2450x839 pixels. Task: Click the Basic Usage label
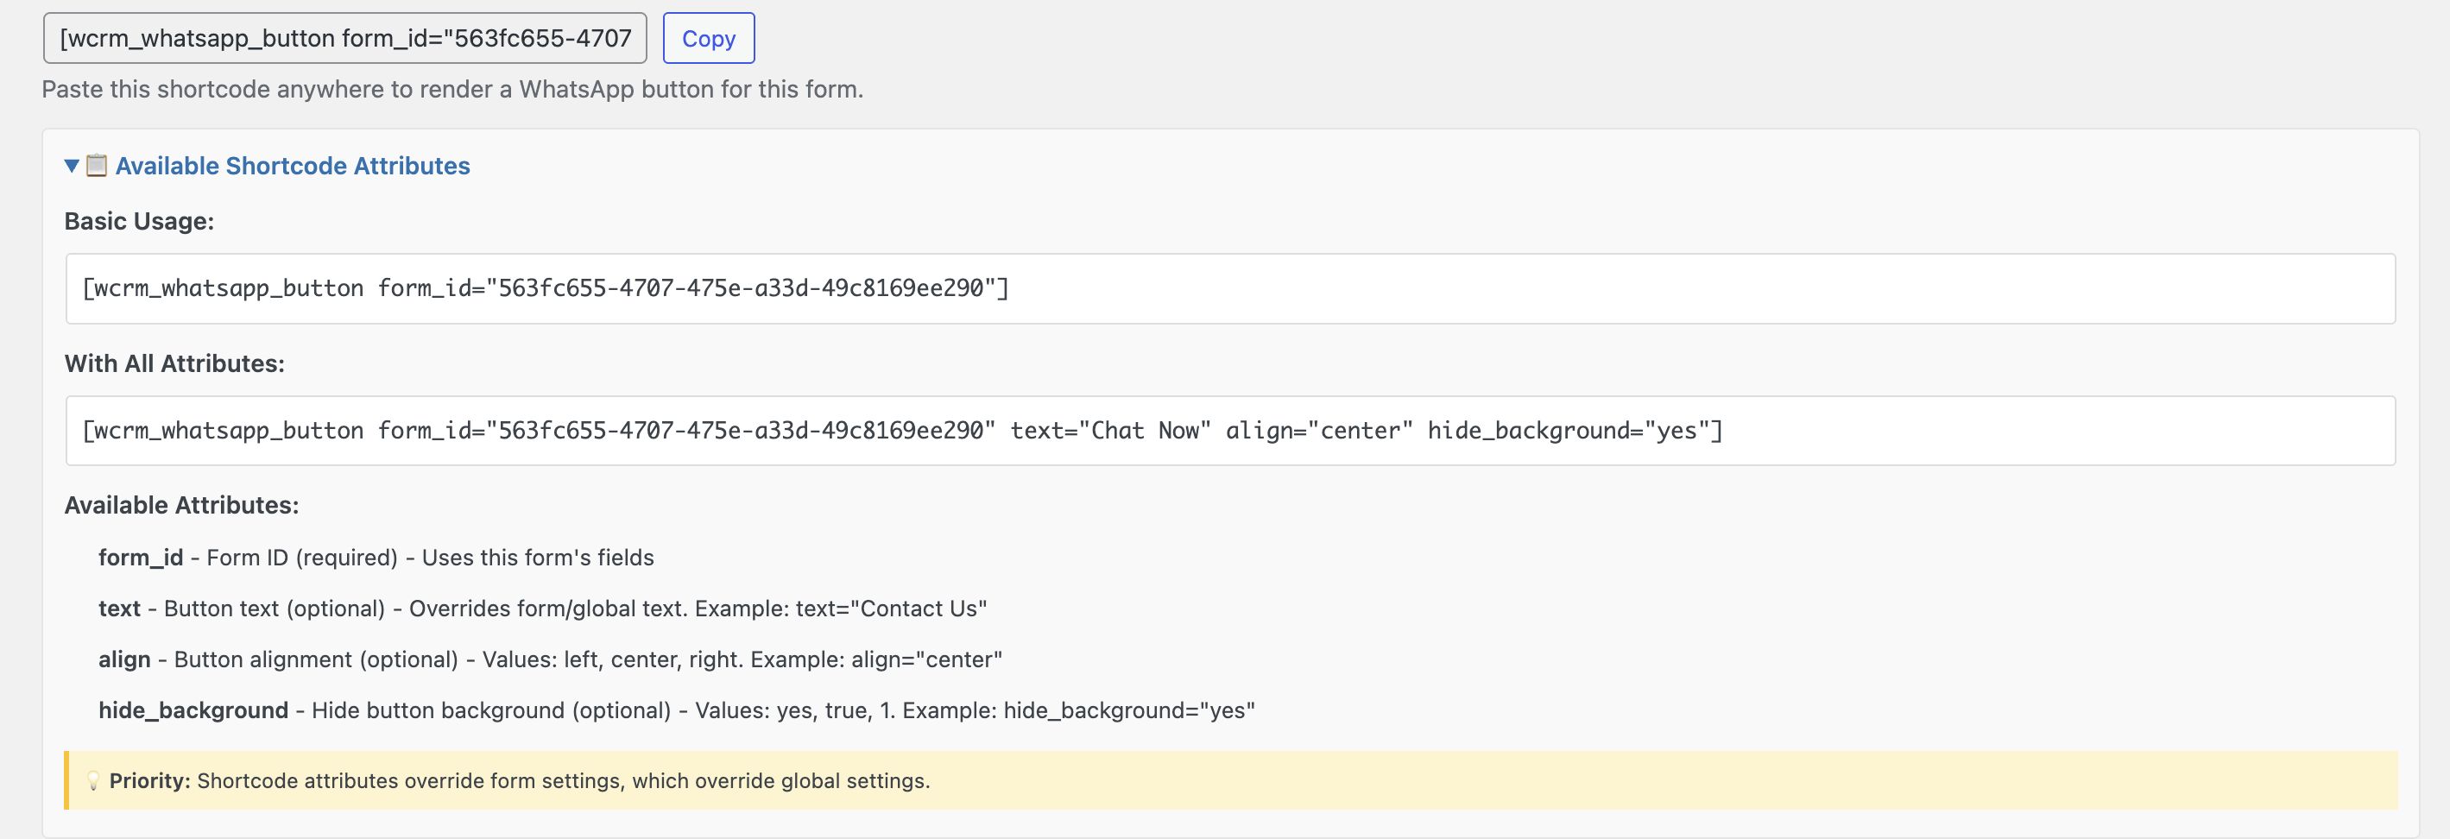pos(139,222)
